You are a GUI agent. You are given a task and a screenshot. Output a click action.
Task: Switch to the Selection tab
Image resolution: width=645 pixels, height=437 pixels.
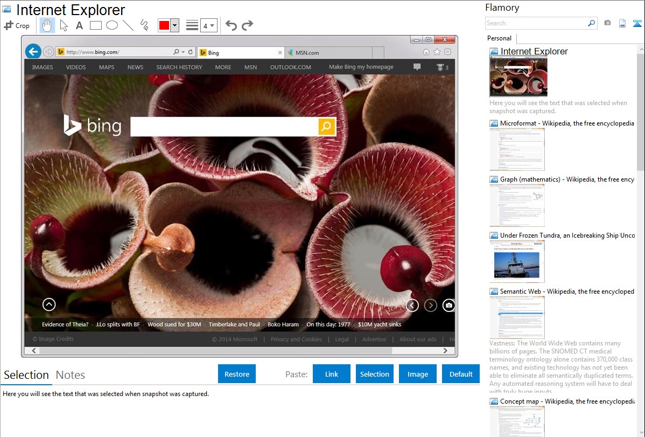(26, 375)
